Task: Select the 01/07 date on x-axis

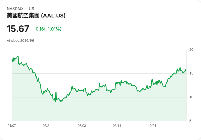Action: coord(12,126)
